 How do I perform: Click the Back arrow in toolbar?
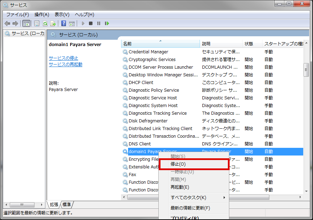[7, 23]
